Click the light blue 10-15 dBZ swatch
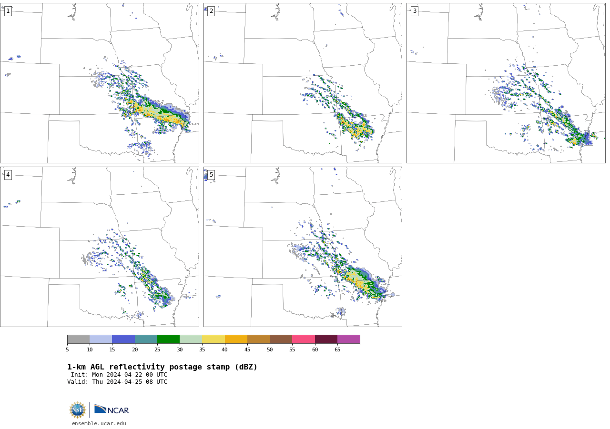Image resolution: width=610 pixels, height=429 pixels. (101, 339)
